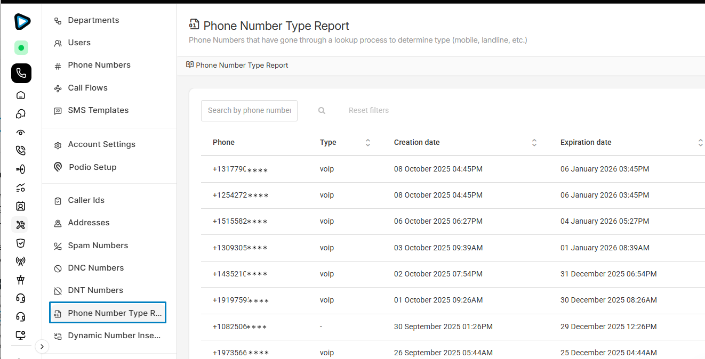Sort by Creation date column arrows
705x359 pixels.
(534, 143)
